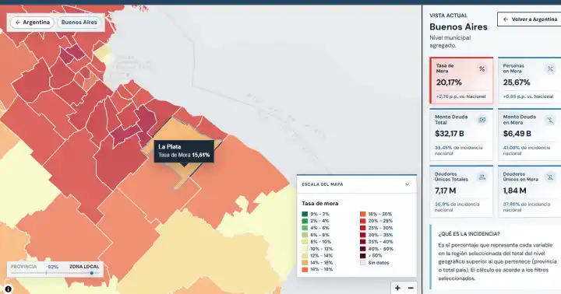Viewport: 561px width, 294px height.
Task: Click percent icon on Tasa de Mora card
Action: 482,69
